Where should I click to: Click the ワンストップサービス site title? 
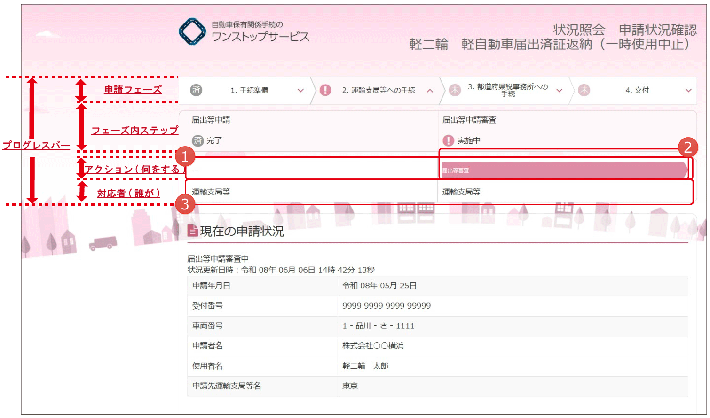[260, 37]
